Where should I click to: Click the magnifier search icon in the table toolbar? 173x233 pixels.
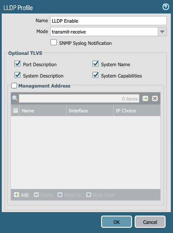click(x=15, y=98)
